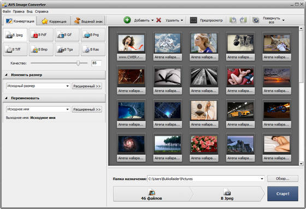Image resolution: width=306 pixels, height=209 pixels.
Task: Choose the В Gif output format
Action: [x=67, y=35]
